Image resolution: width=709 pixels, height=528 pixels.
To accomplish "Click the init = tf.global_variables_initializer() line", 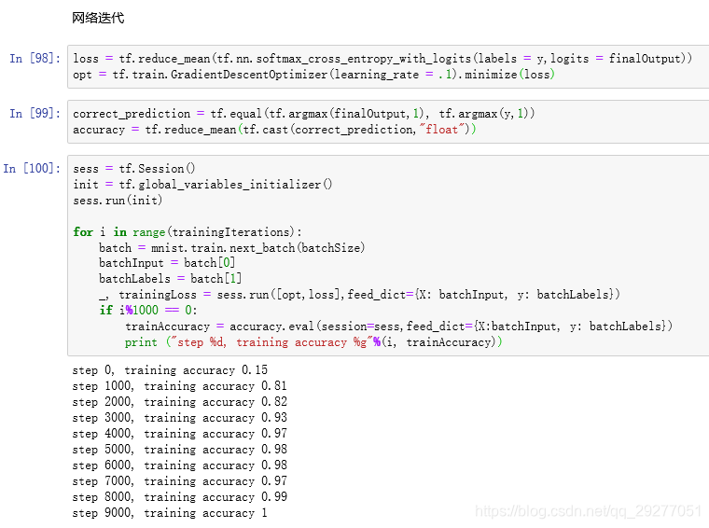I will click(202, 185).
